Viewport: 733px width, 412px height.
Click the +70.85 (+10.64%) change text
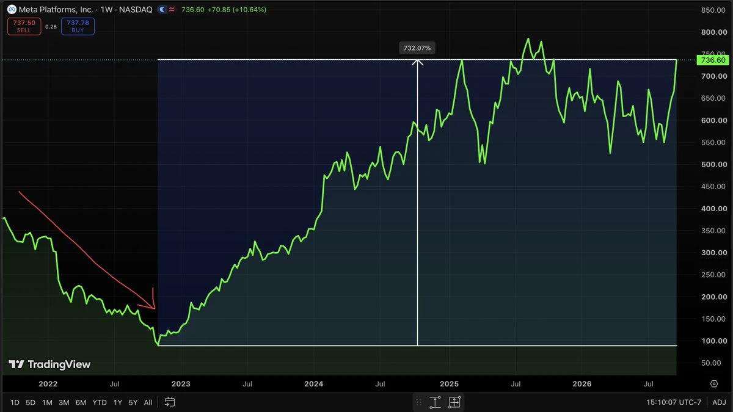(x=238, y=10)
